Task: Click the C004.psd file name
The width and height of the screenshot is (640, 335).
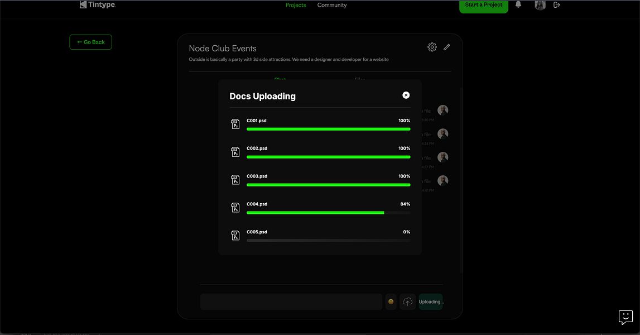Action: 257,204
